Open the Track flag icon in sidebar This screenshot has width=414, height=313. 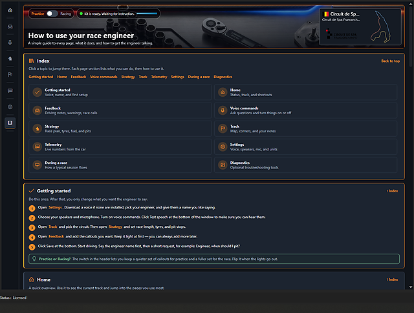[x=10, y=75]
